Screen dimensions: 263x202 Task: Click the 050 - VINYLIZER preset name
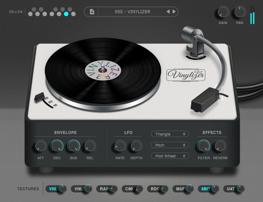132,12
